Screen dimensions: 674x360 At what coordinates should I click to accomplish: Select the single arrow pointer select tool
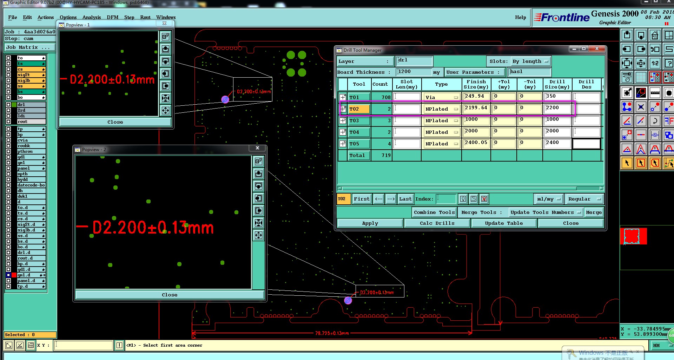click(627, 163)
